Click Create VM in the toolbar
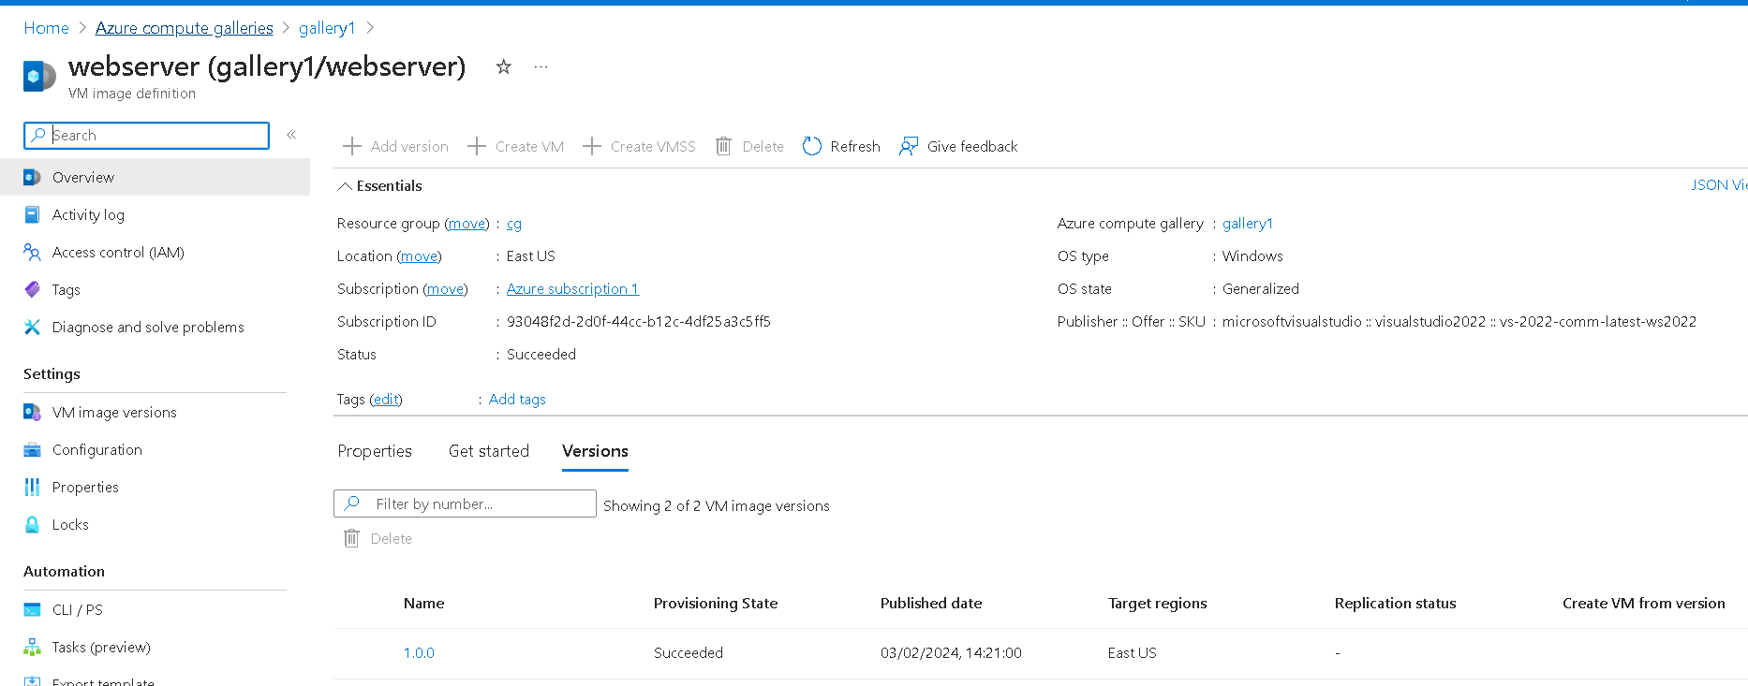Viewport: 1748px width, 686px height. [x=515, y=146]
